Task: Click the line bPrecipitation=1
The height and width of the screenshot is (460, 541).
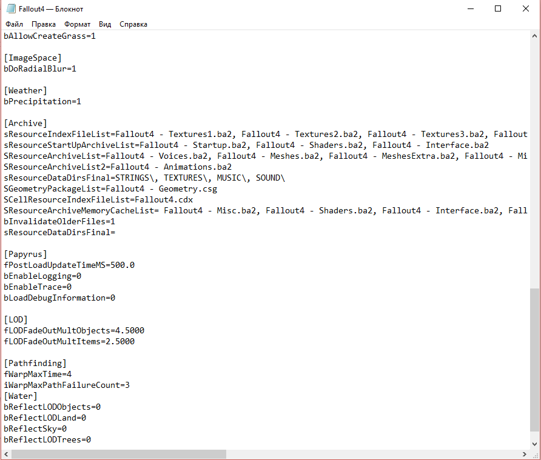Action: (x=42, y=102)
